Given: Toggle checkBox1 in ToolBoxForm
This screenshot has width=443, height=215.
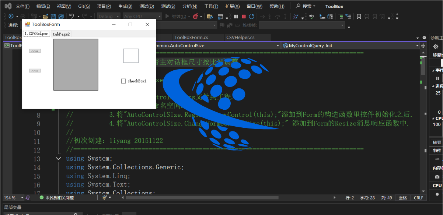Looking at the screenshot, I should 123,81.
